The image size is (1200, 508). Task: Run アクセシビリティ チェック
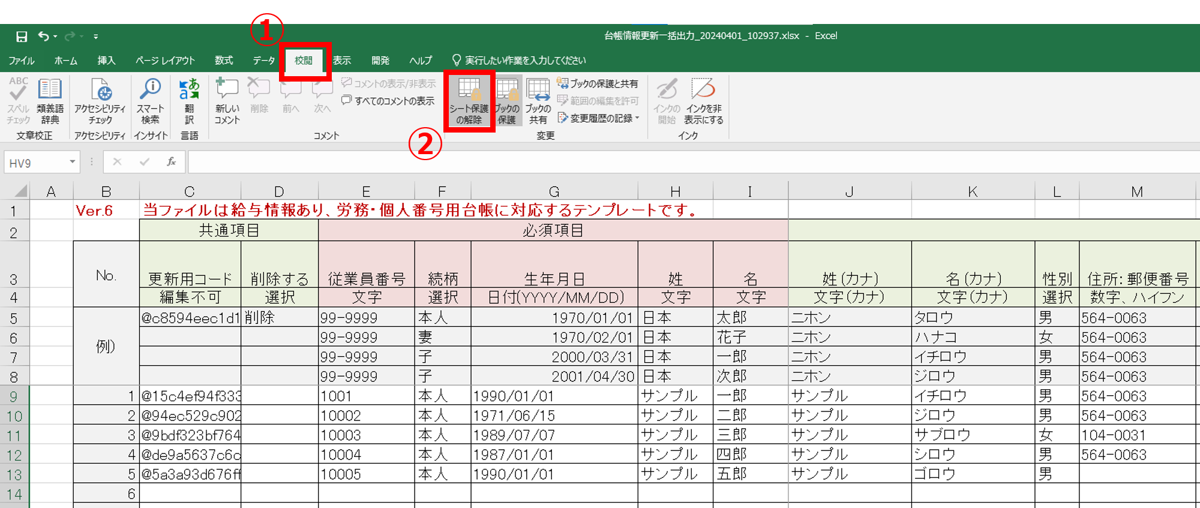(100, 101)
